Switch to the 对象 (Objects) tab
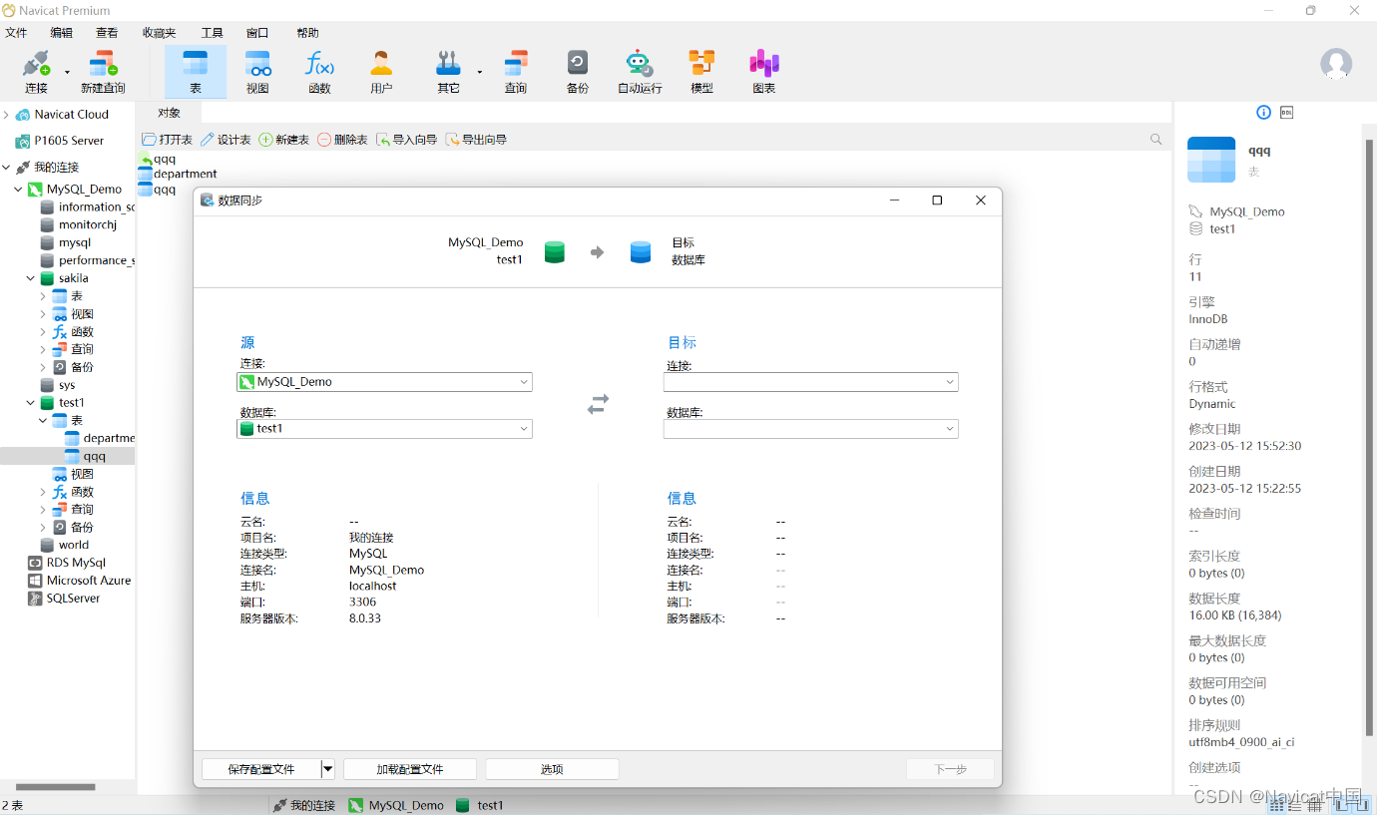The image size is (1377, 815). pyautogui.click(x=170, y=113)
